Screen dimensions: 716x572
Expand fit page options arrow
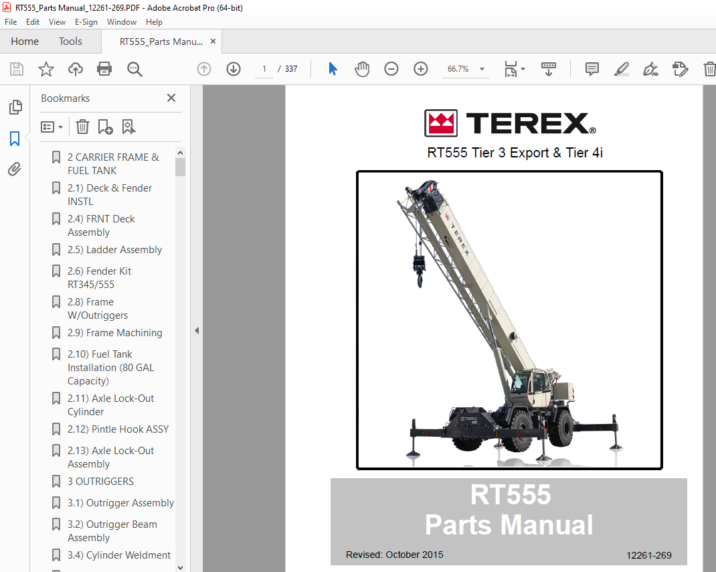click(523, 69)
